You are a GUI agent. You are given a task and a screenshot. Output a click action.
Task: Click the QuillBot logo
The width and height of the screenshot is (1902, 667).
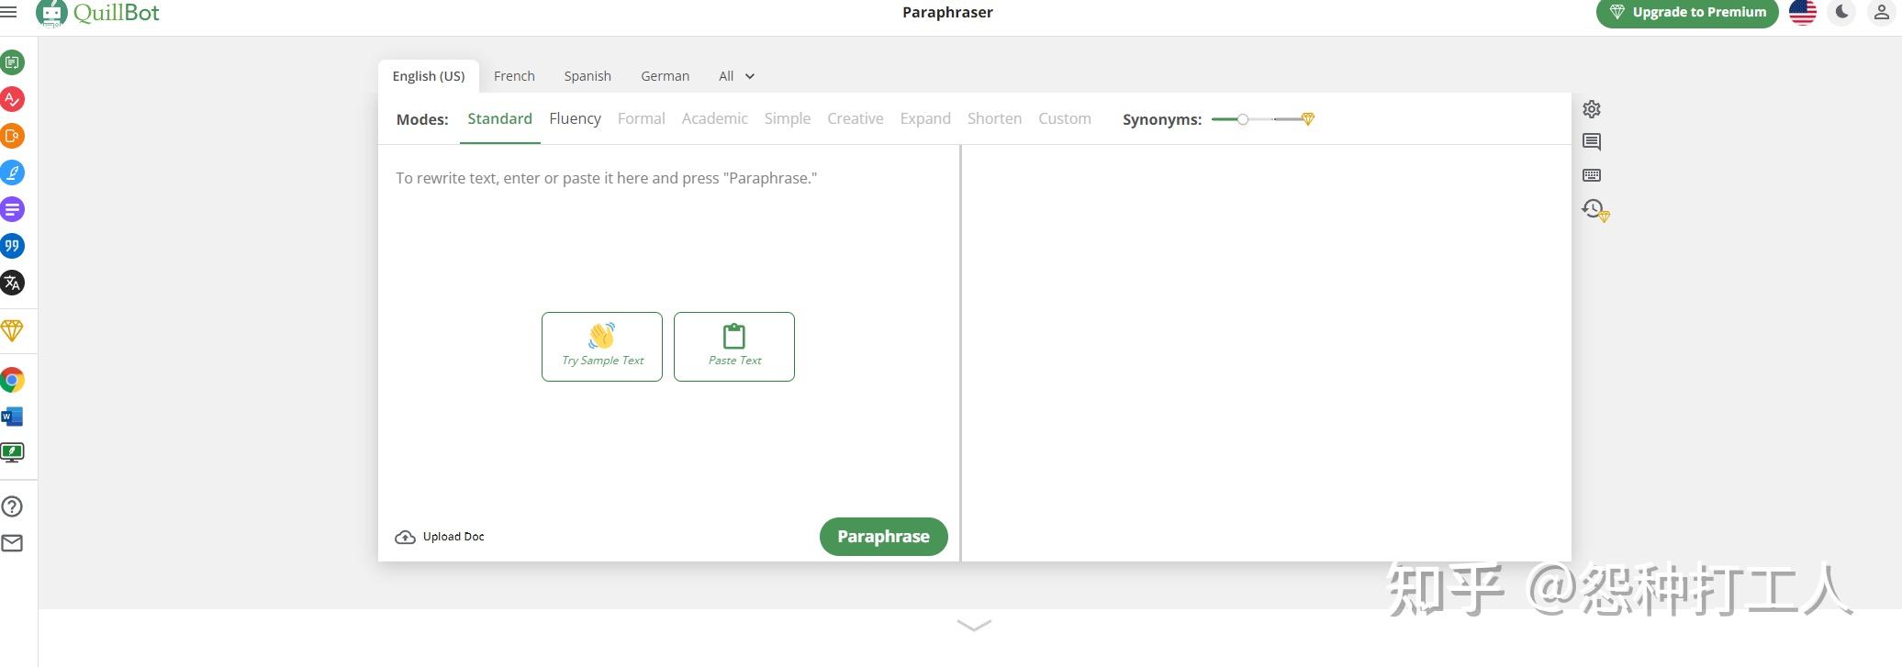coord(97,13)
